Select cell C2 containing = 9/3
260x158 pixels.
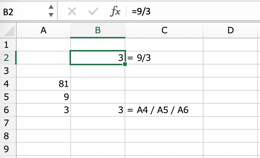point(164,58)
